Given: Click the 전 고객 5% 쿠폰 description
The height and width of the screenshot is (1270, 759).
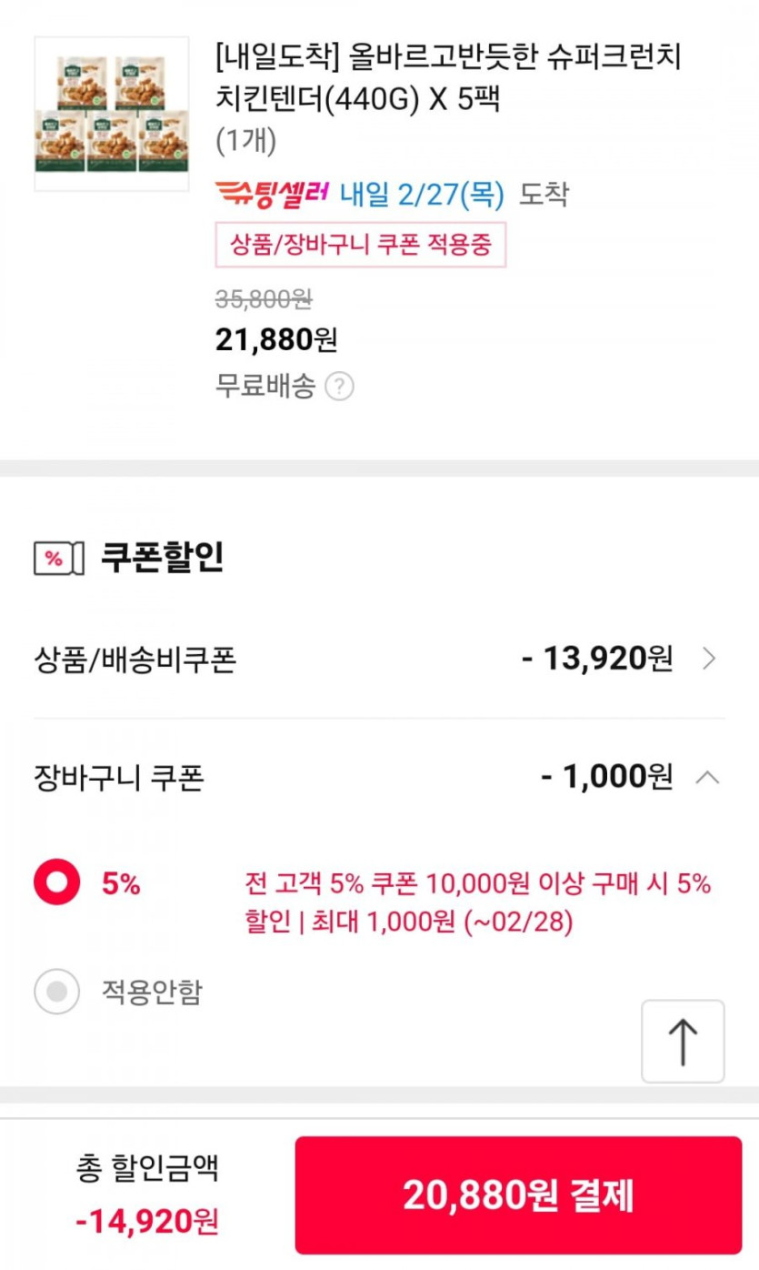Looking at the screenshot, I should tap(477, 902).
